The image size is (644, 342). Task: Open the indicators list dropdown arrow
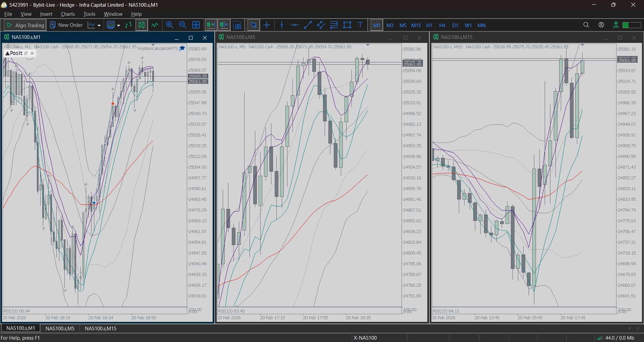(x=118, y=25)
